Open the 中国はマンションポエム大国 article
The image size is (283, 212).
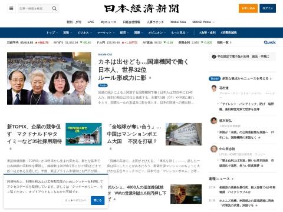click(134, 134)
